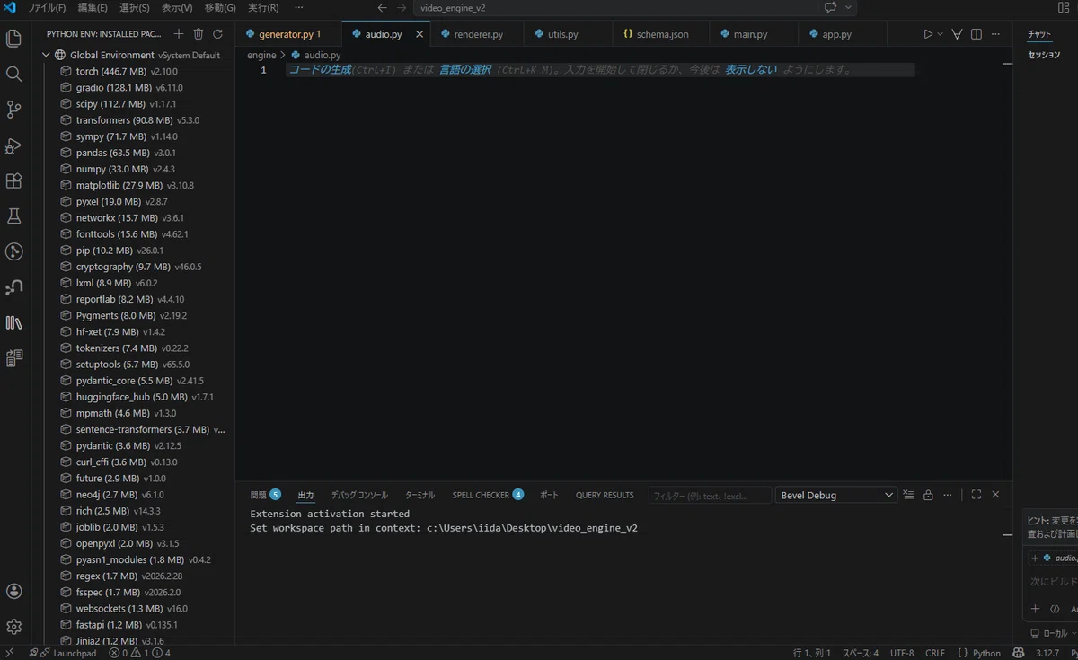
Task: Open the ターミナル panel tab
Action: point(420,495)
